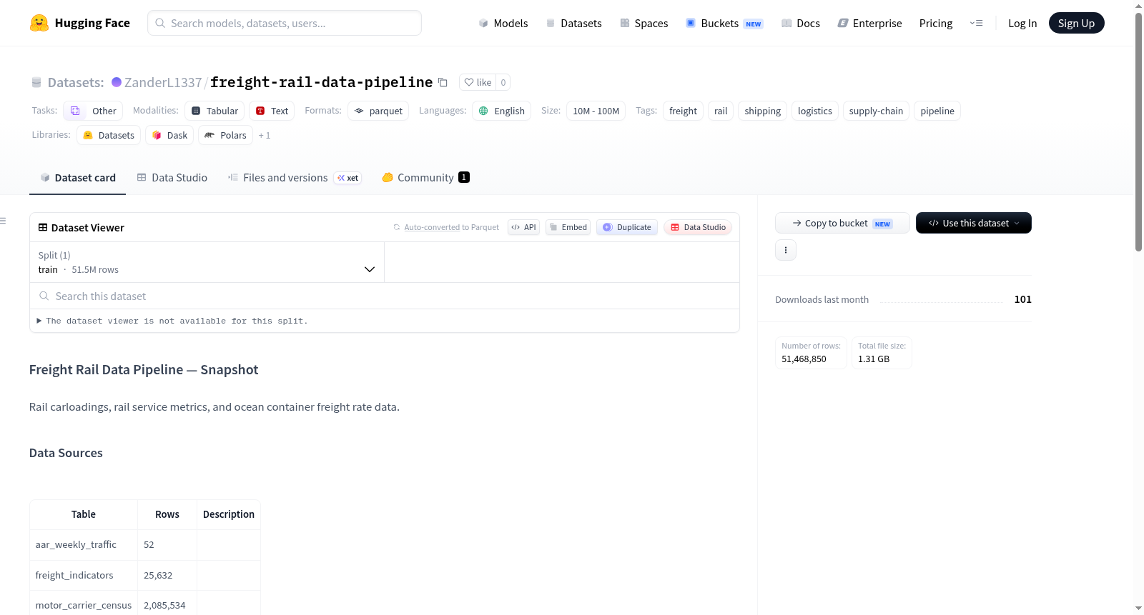Screen dimensions: 1144x615
Task: Open Buckets in the top navigation
Action: click(724, 23)
